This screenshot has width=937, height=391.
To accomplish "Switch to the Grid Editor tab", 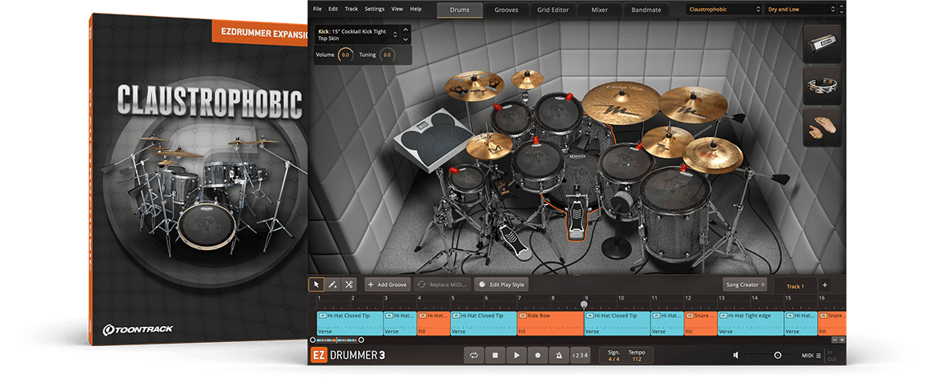I will [553, 10].
